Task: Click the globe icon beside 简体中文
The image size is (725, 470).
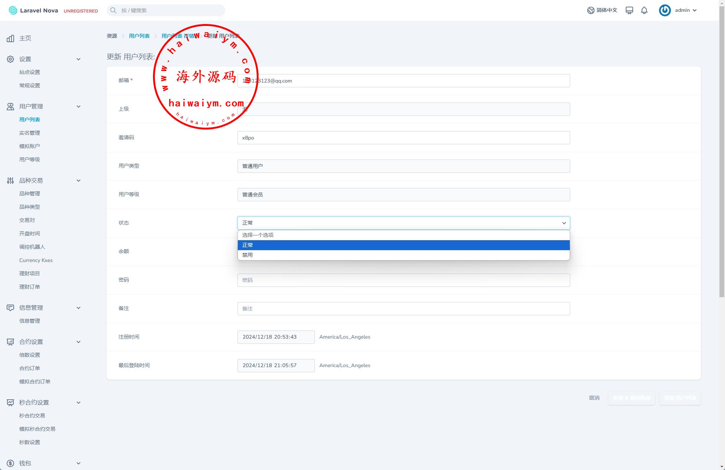Action: (x=591, y=10)
